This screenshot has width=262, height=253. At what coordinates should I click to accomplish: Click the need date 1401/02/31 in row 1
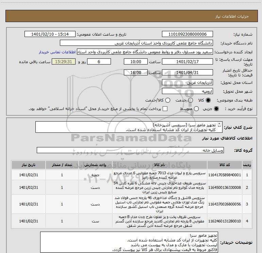[29, 175]
